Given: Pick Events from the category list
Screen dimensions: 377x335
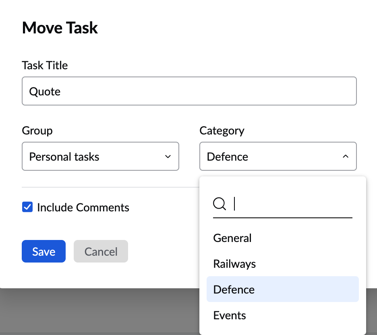Looking at the screenshot, I should coord(282,315).
